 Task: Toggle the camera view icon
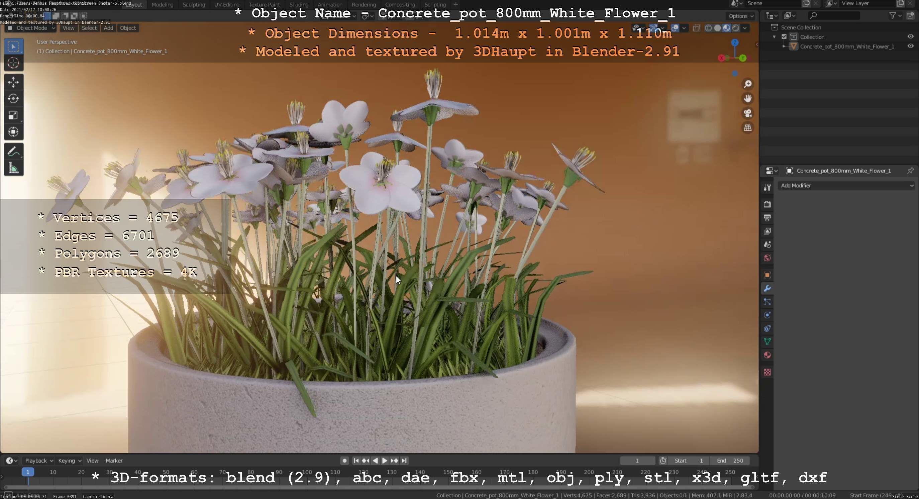click(748, 113)
